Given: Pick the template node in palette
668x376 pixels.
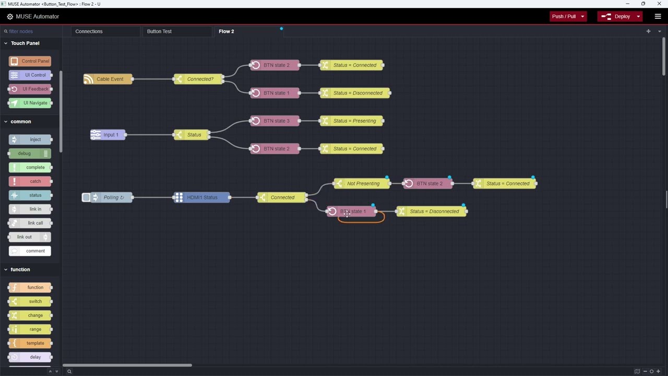Looking at the screenshot, I should (30, 343).
